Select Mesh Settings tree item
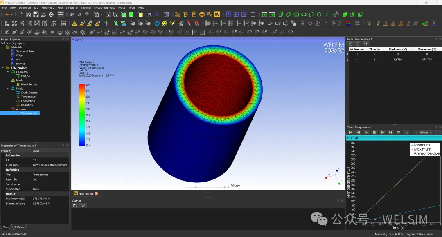Viewport: 442px width, 237px height. [x=29, y=84]
